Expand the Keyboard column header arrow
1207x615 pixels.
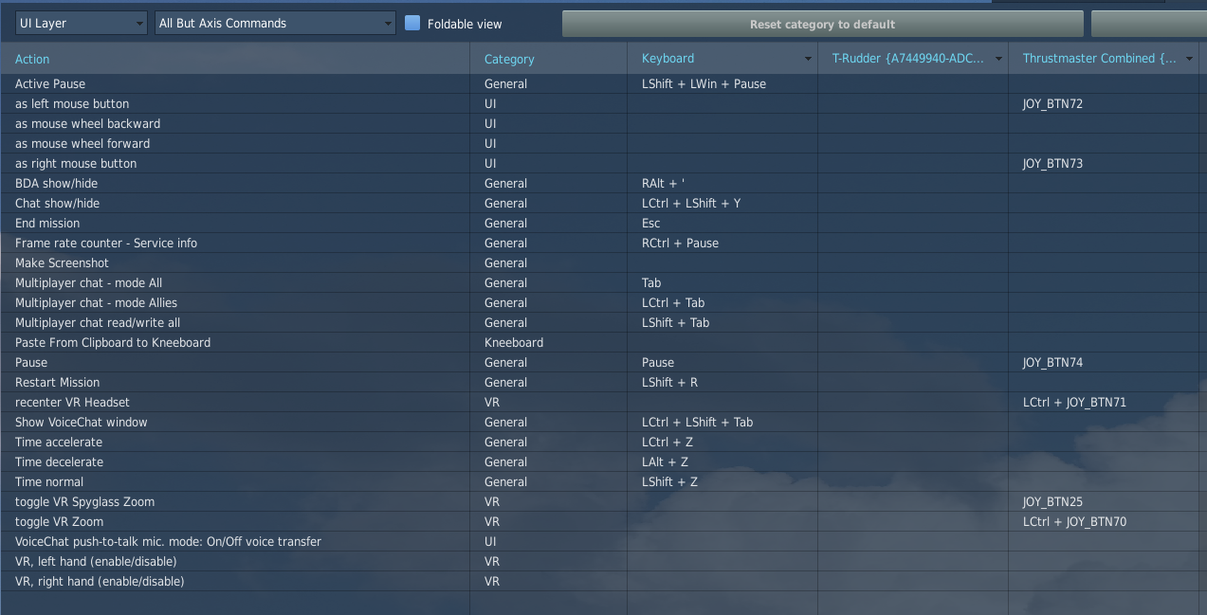[x=808, y=59]
